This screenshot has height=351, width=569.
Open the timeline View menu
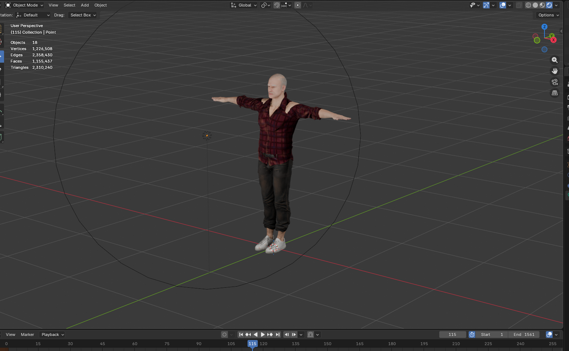click(x=11, y=335)
